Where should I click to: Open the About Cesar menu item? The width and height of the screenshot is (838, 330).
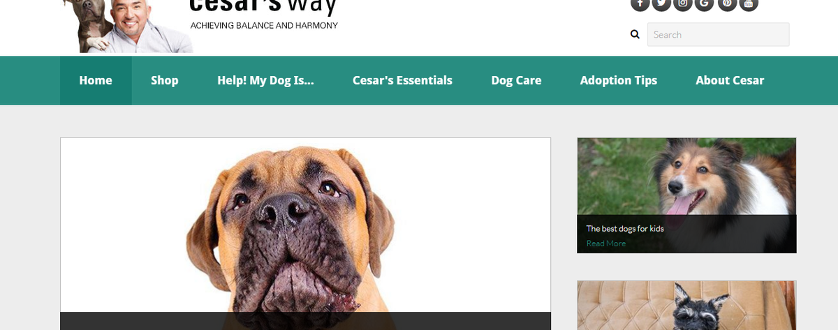pos(730,80)
